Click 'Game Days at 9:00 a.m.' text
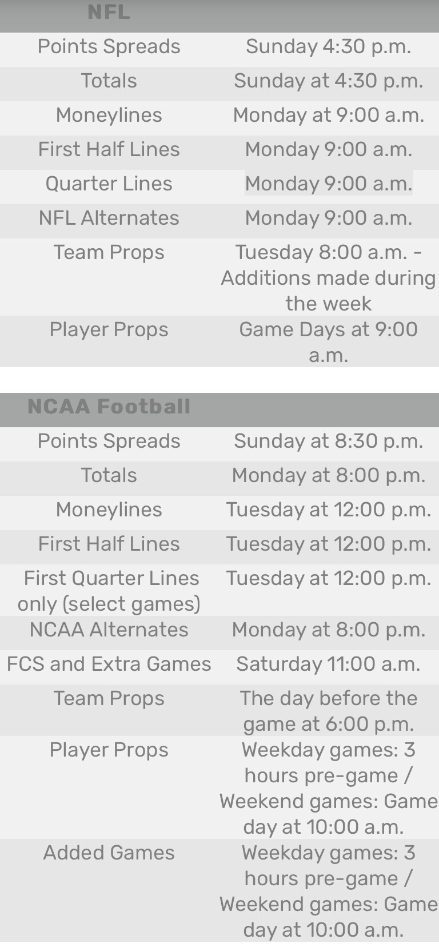Screen dimensions: 439x947 pos(328,341)
